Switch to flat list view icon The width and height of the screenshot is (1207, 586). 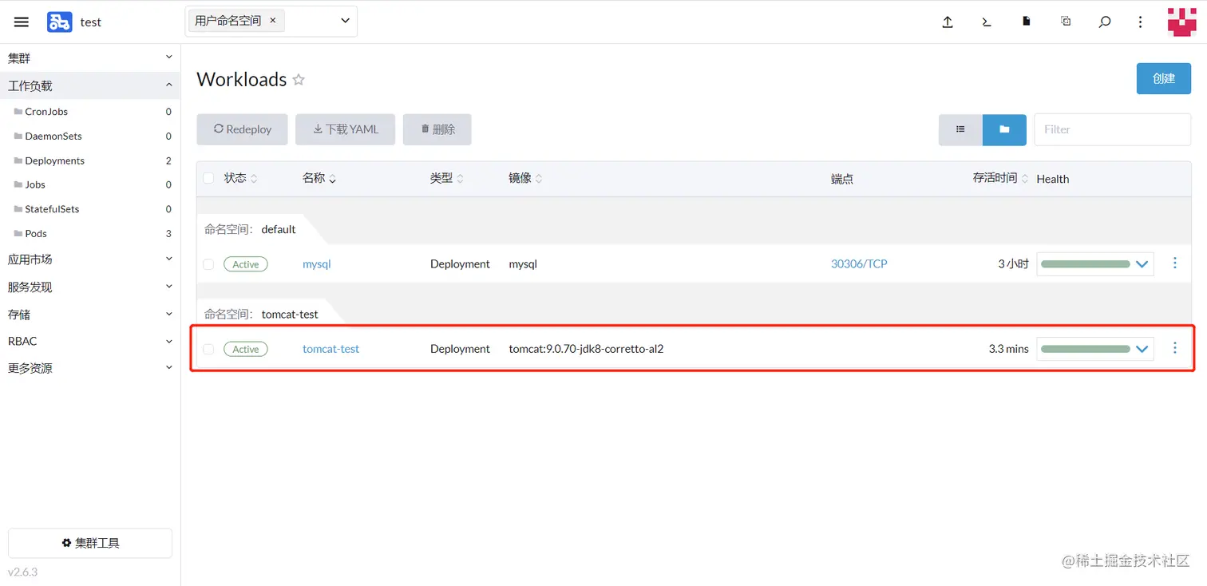point(960,129)
